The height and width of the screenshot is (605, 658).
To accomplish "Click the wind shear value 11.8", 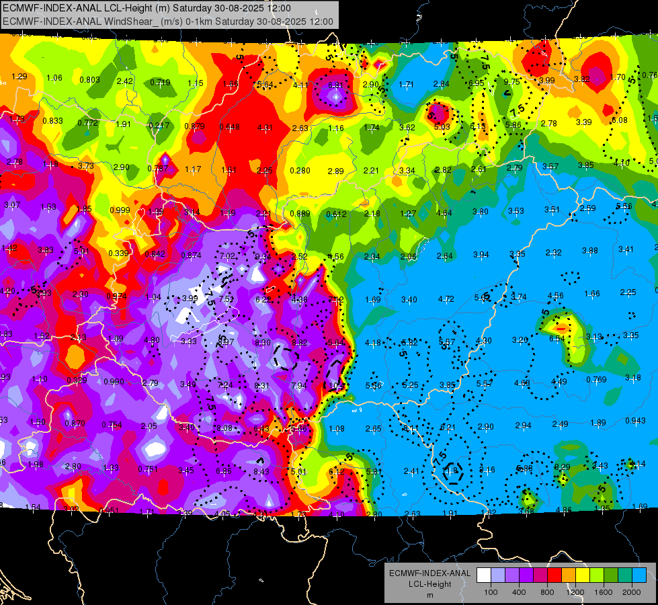I will click(450, 471).
